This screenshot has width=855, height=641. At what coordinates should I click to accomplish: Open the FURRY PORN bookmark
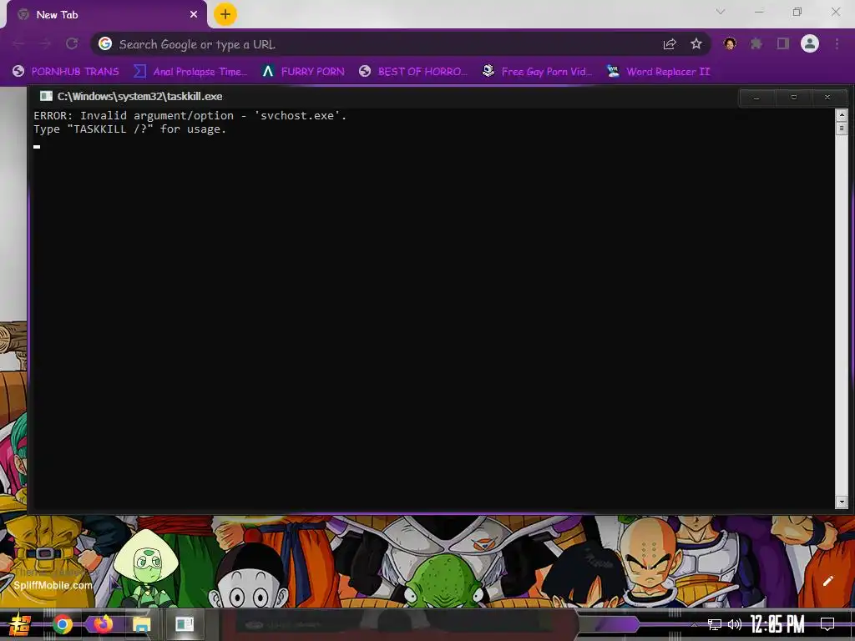303,72
